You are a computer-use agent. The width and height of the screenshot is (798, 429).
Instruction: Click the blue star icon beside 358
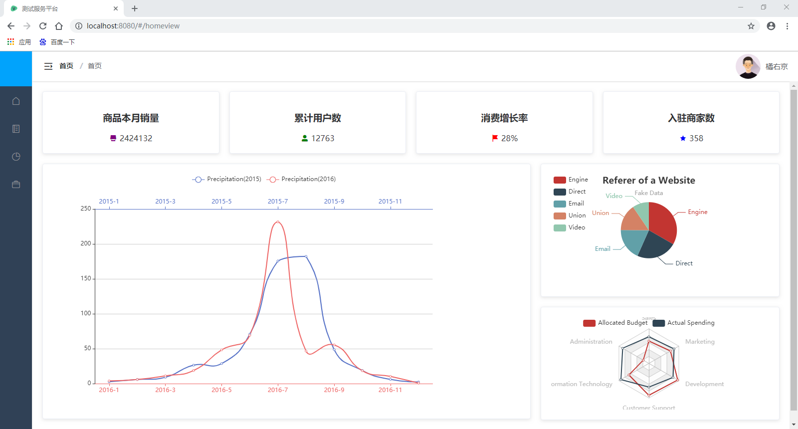[683, 138]
